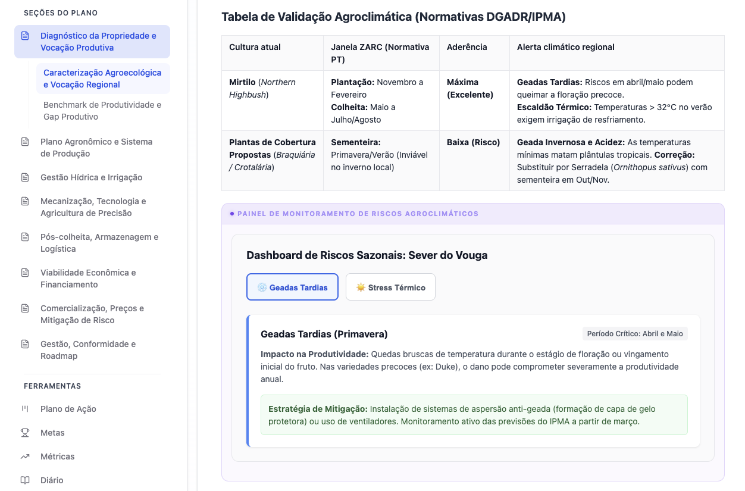Click the trophy icon for Metas
This screenshot has height=491, width=745.
25,433
